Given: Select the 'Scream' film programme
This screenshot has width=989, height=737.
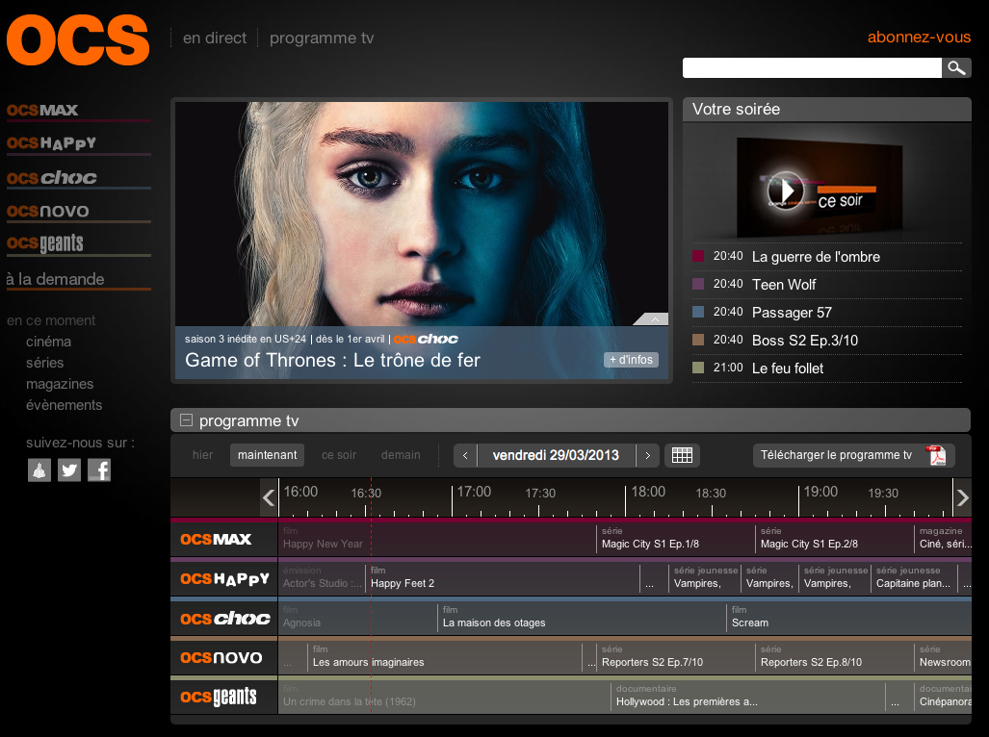Looking at the screenshot, I should point(849,618).
